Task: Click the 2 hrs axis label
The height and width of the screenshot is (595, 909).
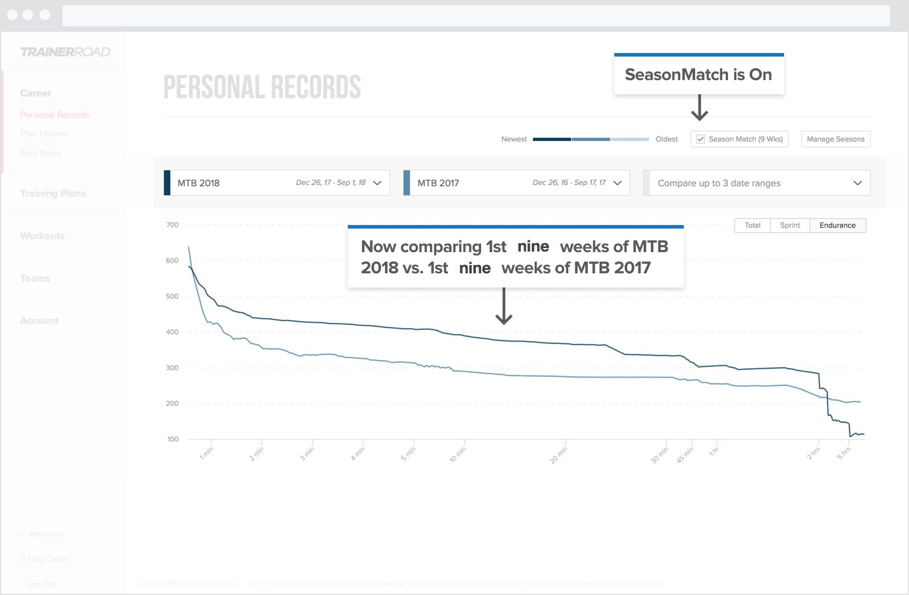Action: click(814, 453)
